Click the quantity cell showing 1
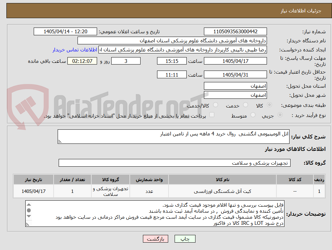 tap(72, 191)
